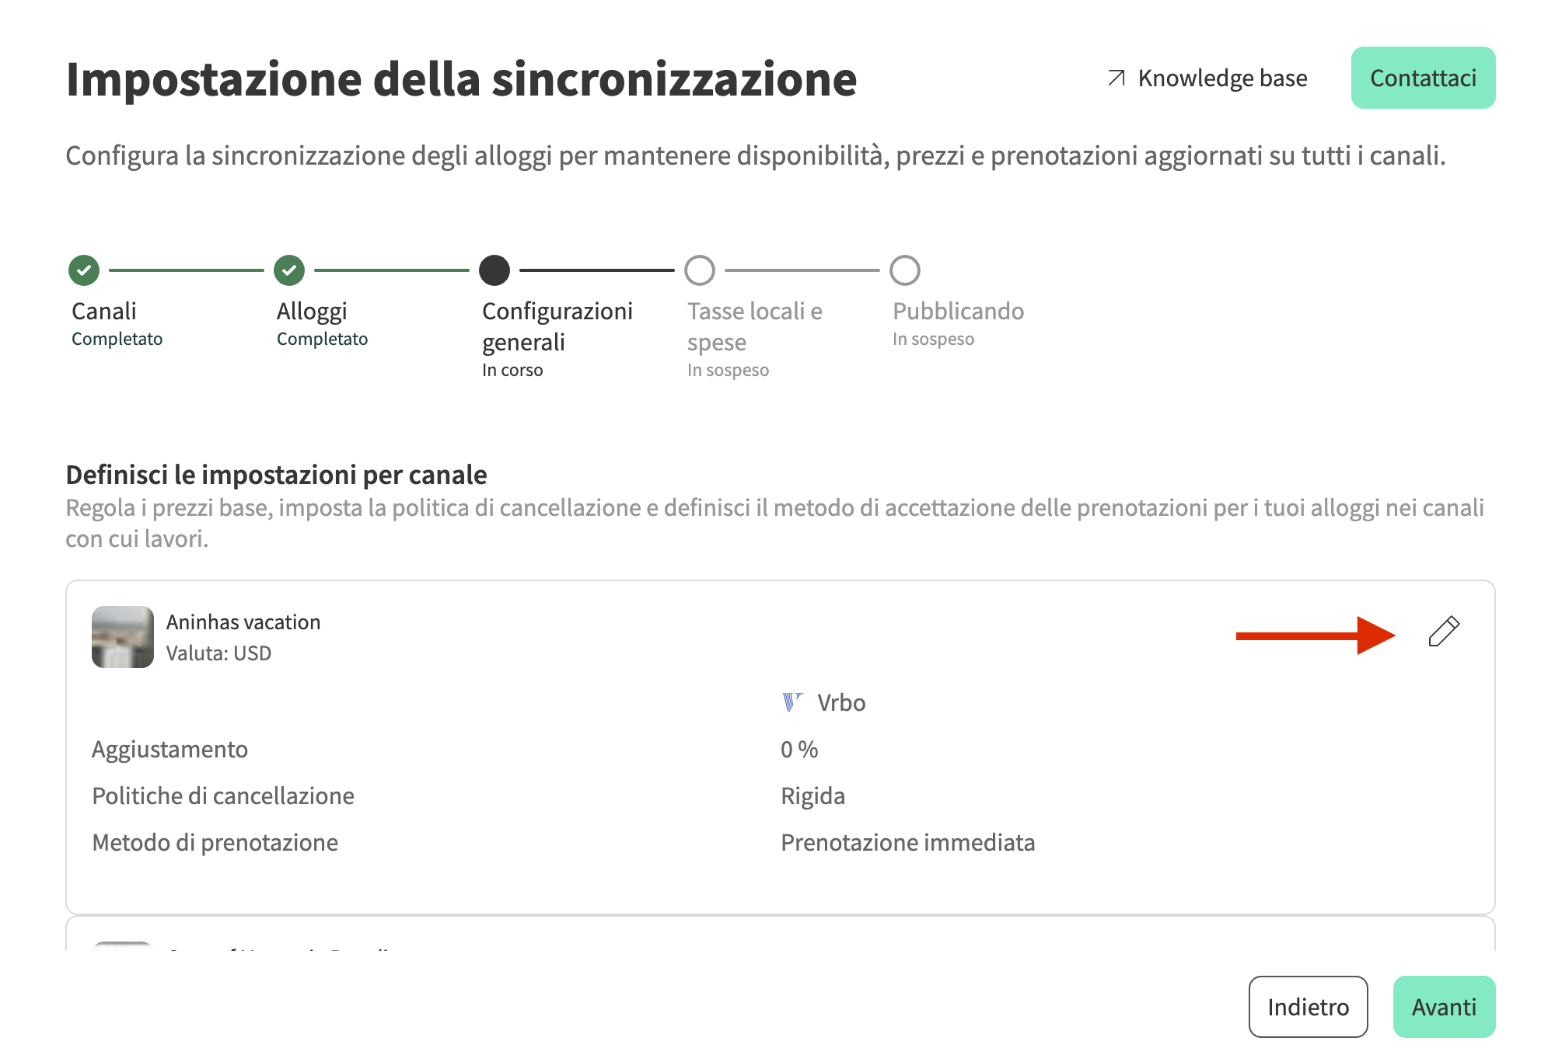The image size is (1555, 1055).
Task: Click the Prenotazione immediata booking method value
Action: click(x=907, y=842)
